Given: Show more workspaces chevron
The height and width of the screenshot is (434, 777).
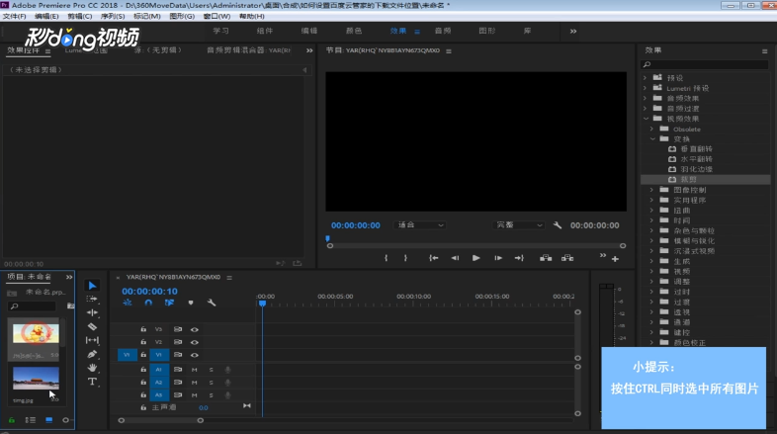Looking at the screenshot, I should [x=573, y=31].
